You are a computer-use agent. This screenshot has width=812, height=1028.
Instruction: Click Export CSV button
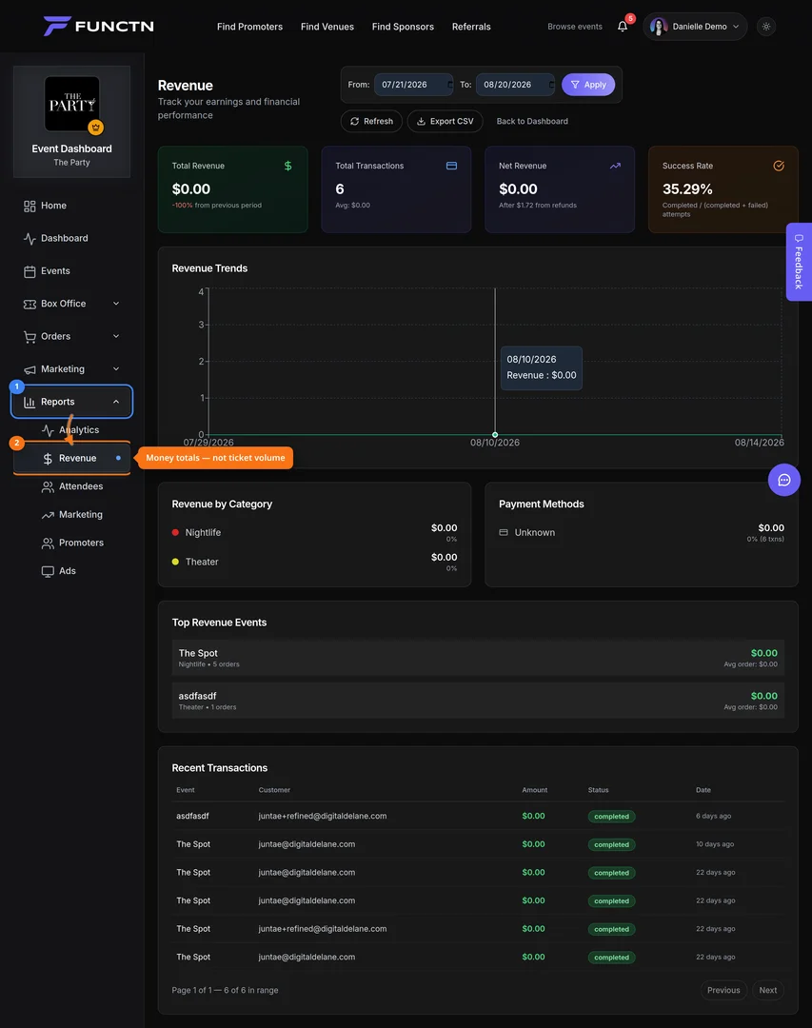tap(446, 121)
